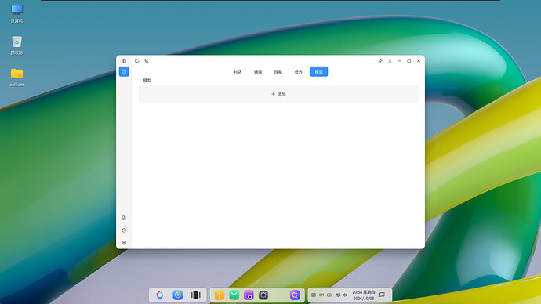Launch the purple screenshot tool dock icon
Viewport: 541px width, 304px height.
click(249, 295)
